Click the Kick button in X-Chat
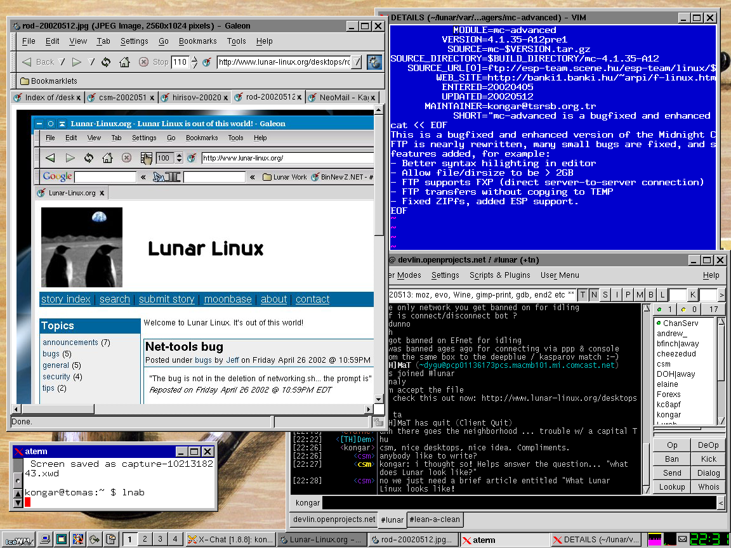731x548 pixels. (x=708, y=459)
